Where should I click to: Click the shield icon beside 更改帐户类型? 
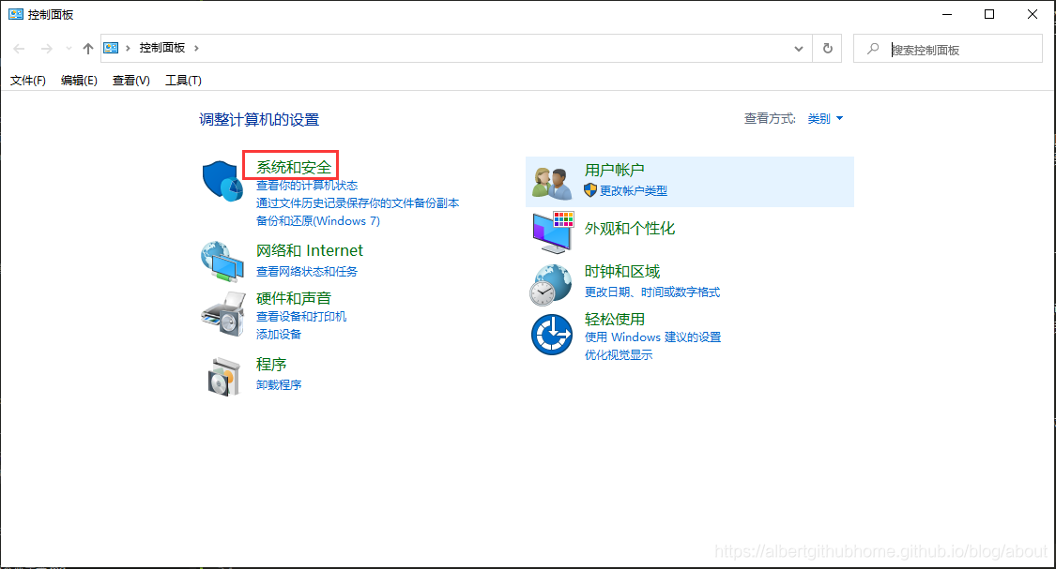(590, 190)
